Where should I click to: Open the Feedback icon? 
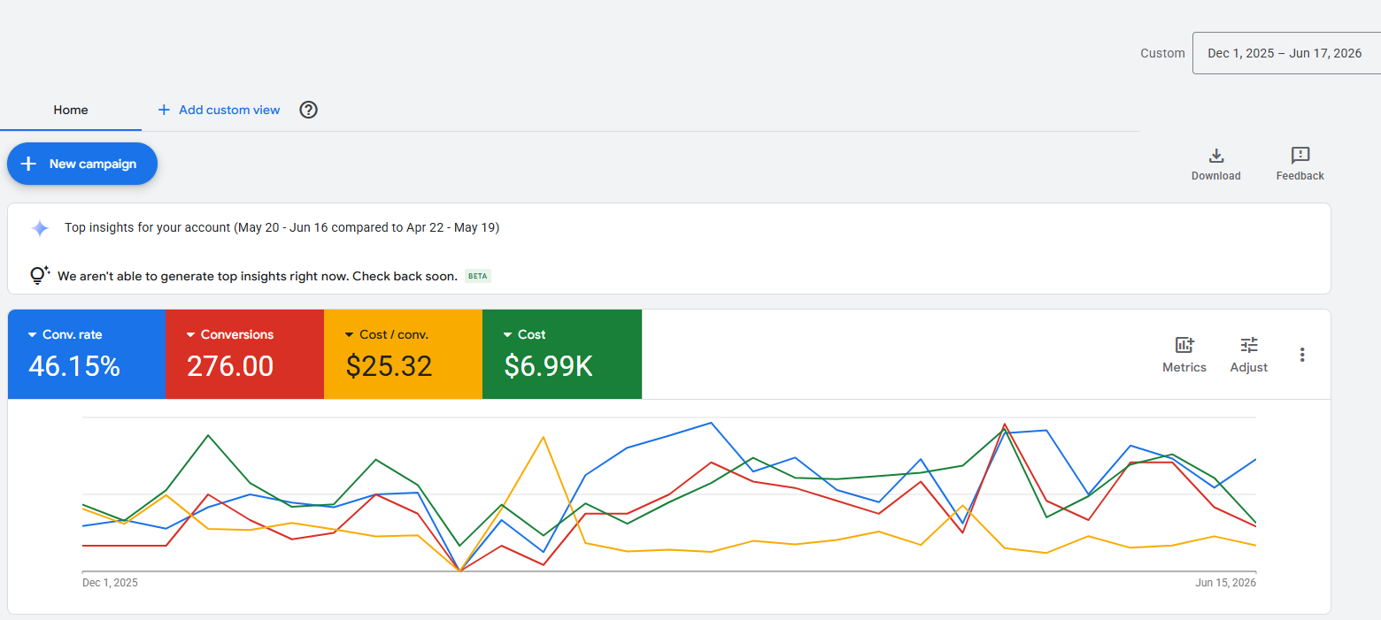click(1300, 156)
